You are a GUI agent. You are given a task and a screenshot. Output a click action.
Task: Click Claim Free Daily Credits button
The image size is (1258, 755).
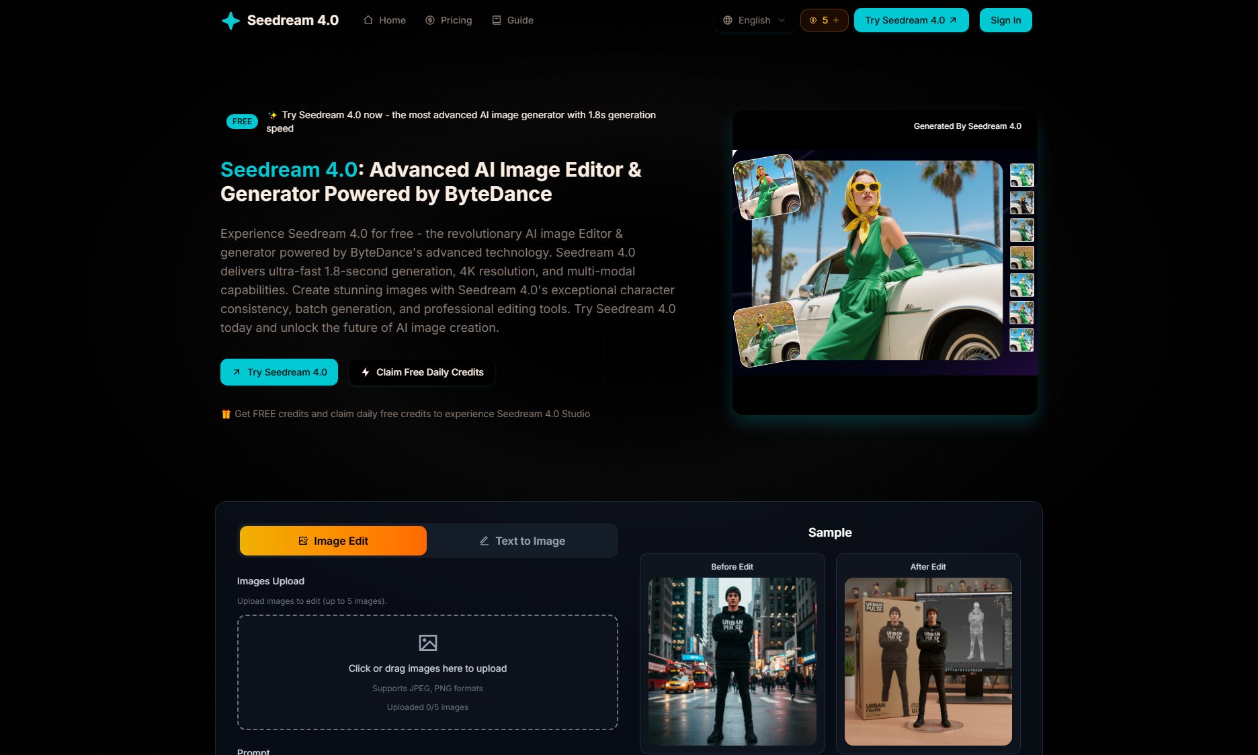pos(422,372)
